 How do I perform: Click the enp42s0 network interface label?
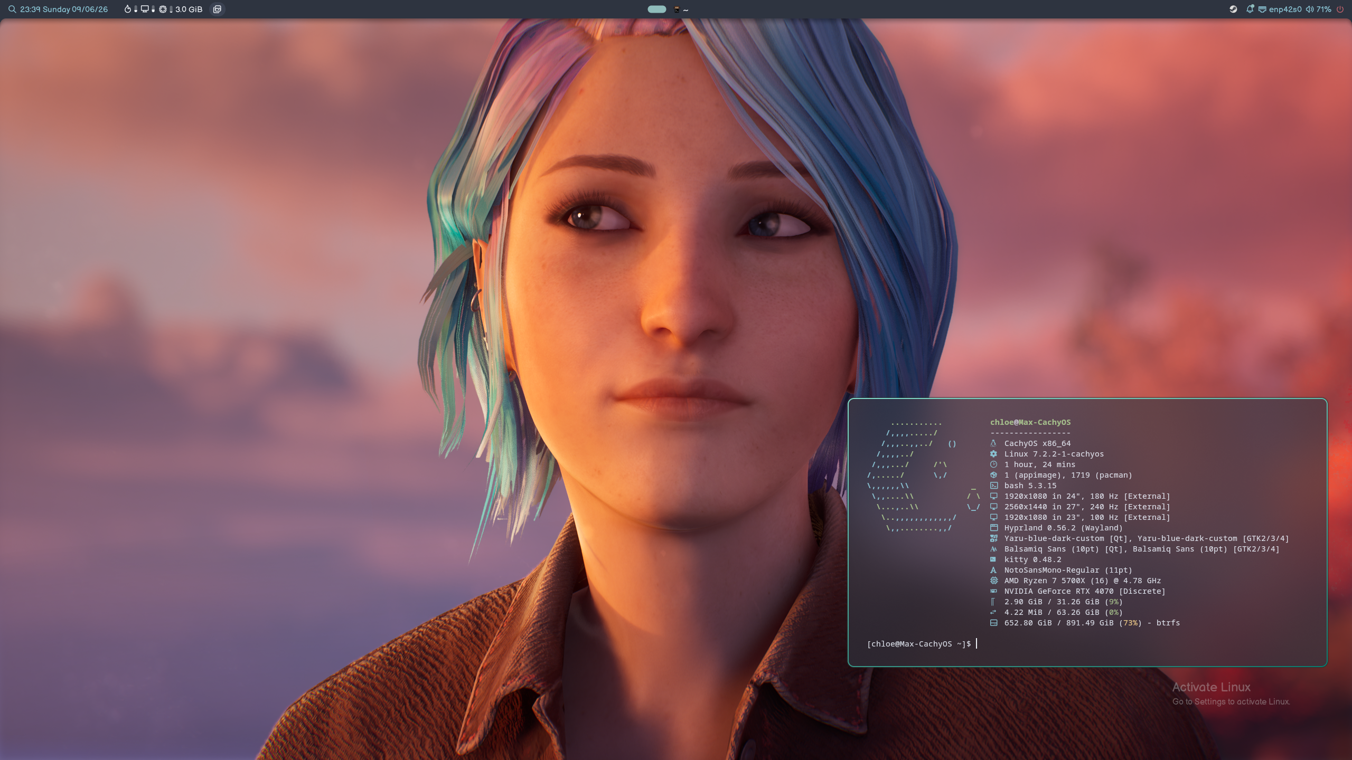[x=1285, y=9]
